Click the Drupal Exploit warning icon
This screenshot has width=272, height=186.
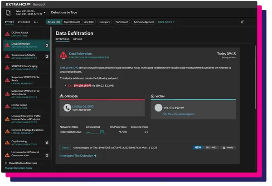pos(7,107)
